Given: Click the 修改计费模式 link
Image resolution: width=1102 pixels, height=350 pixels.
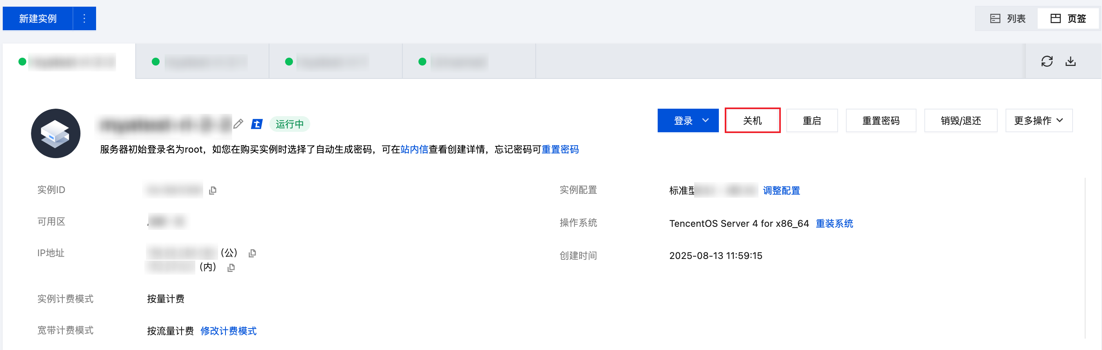Looking at the screenshot, I should coord(229,331).
